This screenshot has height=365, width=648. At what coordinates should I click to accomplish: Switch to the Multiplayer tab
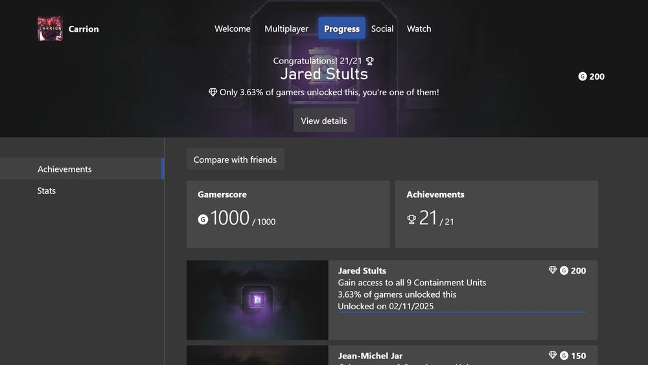286,29
